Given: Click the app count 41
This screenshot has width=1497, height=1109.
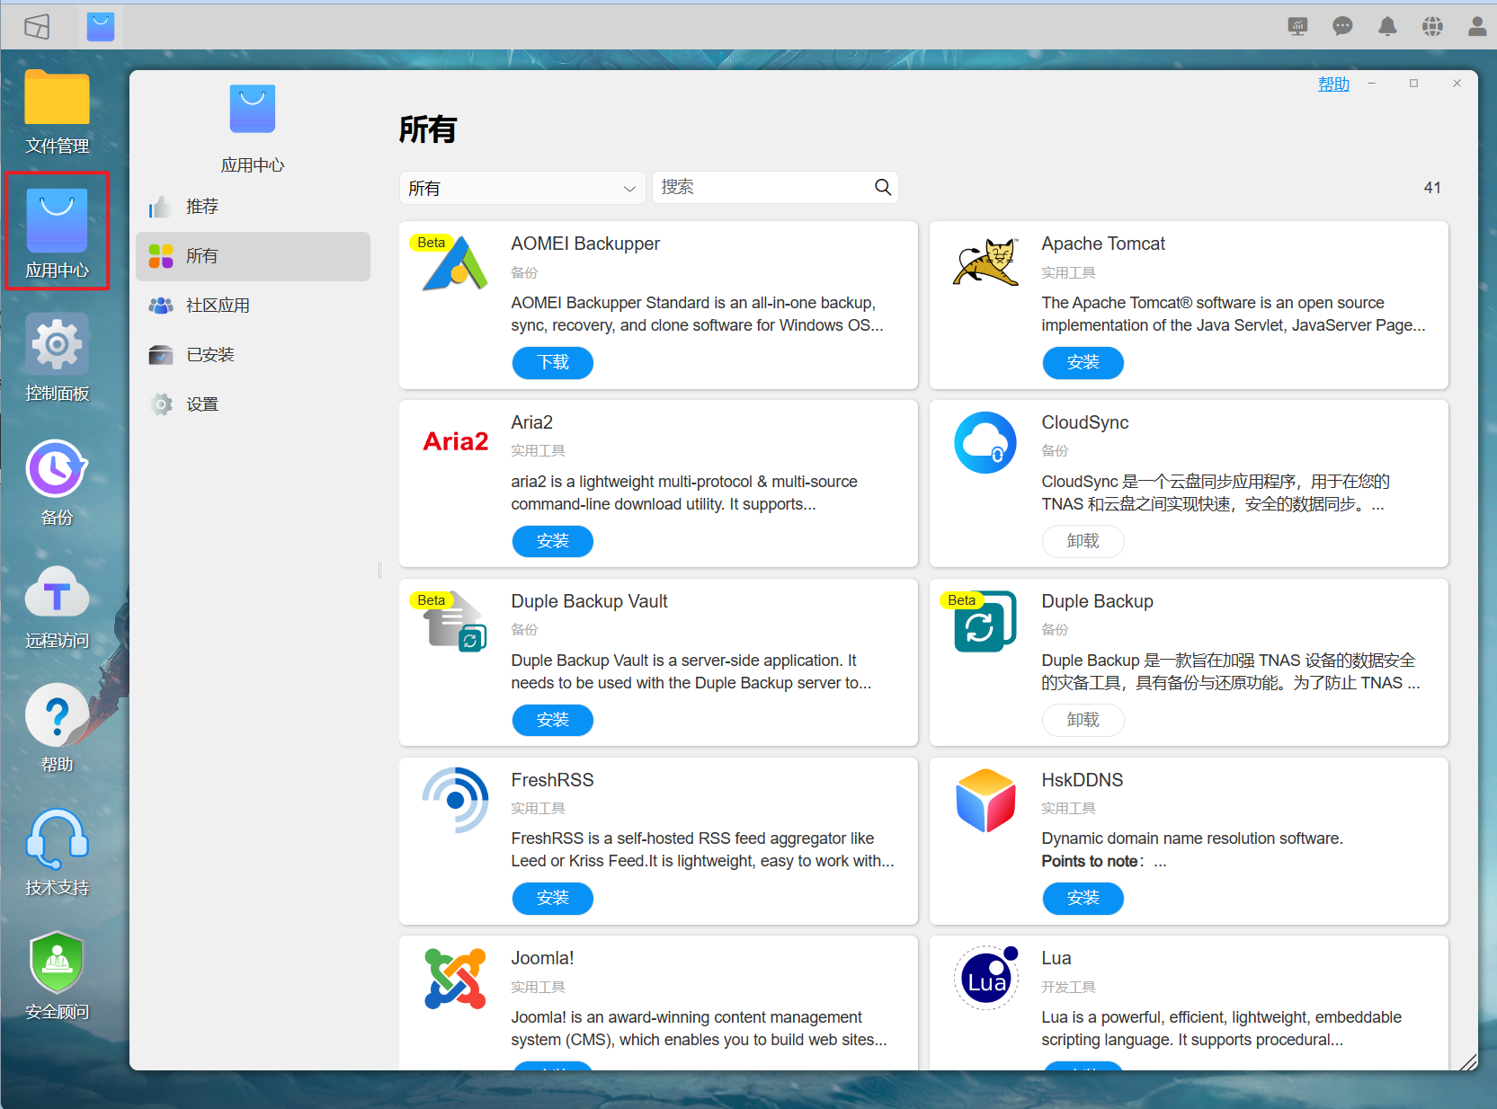Looking at the screenshot, I should click(1432, 188).
